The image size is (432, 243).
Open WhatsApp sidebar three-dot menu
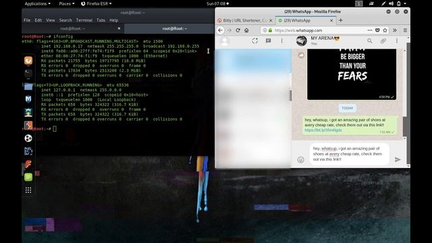pyautogui.click(x=281, y=40)
